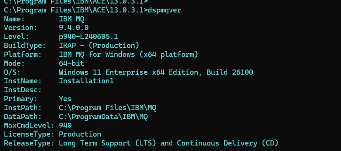Click the Platform value text
The height and width of the screenshot is (151, 341).
click(x=128, y=54)
